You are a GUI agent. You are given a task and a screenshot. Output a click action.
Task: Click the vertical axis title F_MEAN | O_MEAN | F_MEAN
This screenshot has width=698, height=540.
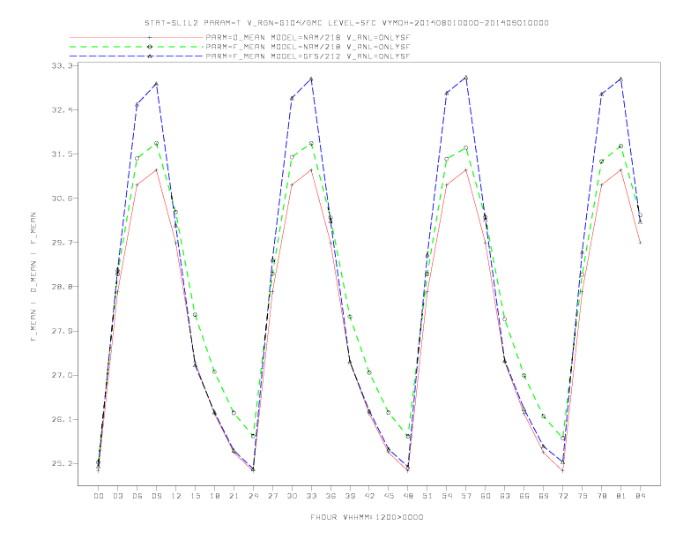tap(33, 277)
